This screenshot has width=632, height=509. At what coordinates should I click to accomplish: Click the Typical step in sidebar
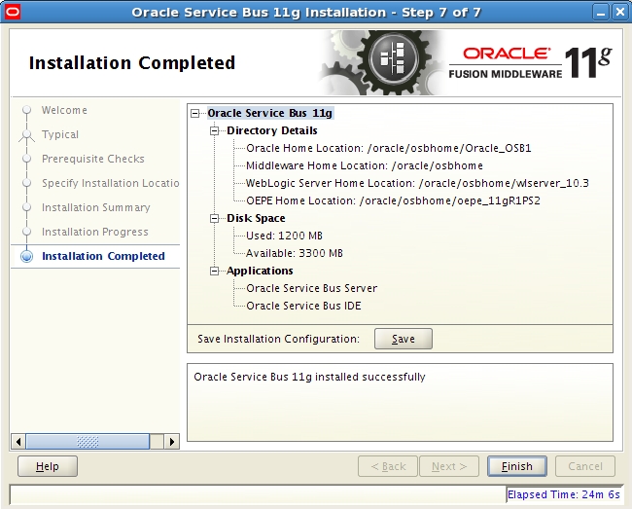[60, 134]
